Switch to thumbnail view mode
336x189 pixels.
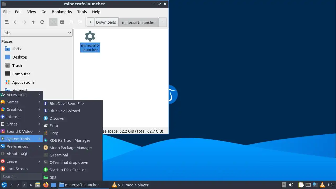pyautogui.click(x=62, y=22)
